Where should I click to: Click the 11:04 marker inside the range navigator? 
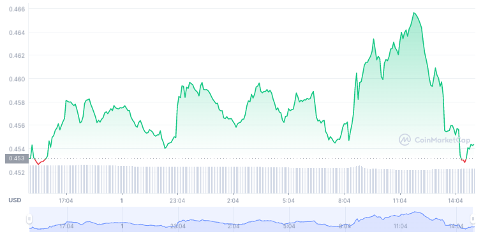(400, 226)
